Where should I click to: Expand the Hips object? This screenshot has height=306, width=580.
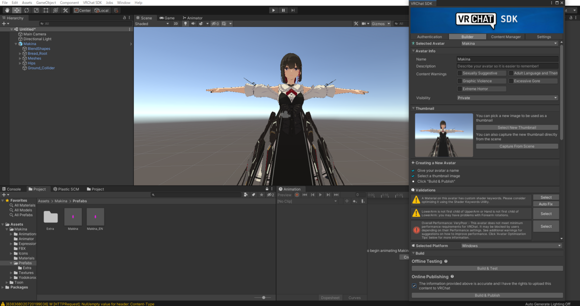[20, 63]
